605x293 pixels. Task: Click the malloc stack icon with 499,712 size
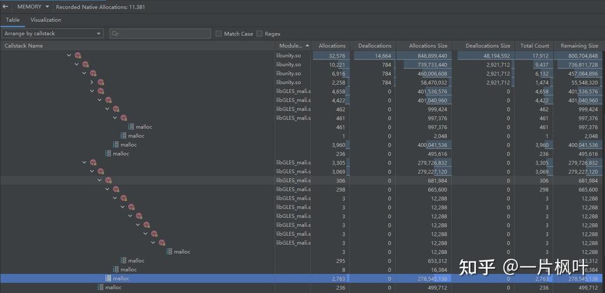(100, 287)
